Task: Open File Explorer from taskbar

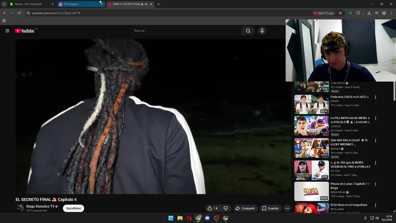Action: 180,218
